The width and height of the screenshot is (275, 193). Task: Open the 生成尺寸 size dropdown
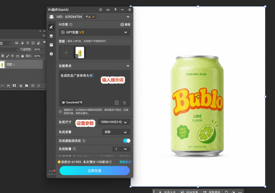(114, 122)
